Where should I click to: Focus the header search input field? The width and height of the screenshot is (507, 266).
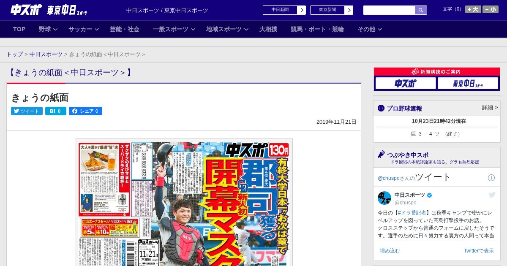point(389,10)
